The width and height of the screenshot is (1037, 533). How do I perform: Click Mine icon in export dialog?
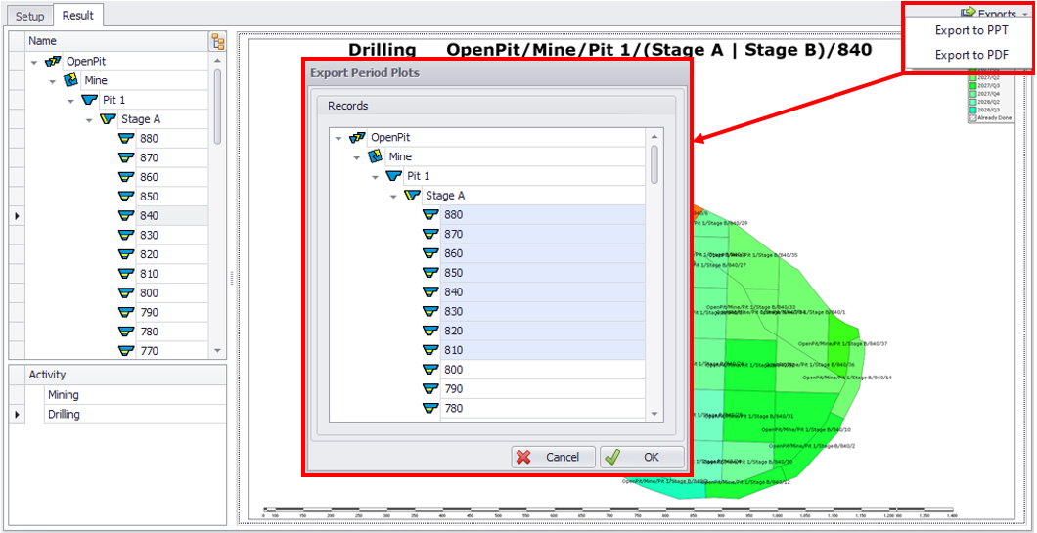375,156
